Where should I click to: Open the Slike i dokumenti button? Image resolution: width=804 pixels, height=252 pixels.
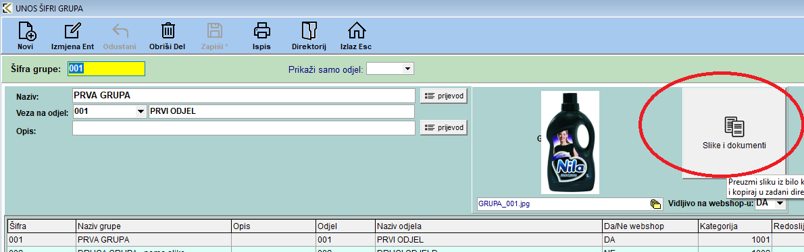(734, 133)
